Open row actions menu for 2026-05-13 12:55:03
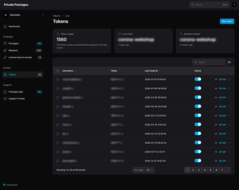Viewport: 239px width, 190px height. [x=229, y=116]
